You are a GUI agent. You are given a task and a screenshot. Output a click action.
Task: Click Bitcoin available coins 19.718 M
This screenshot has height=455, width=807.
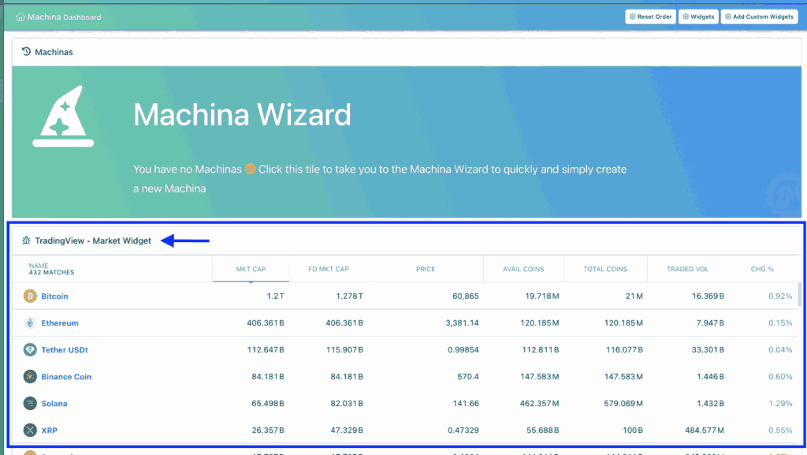tap(541, 296)
